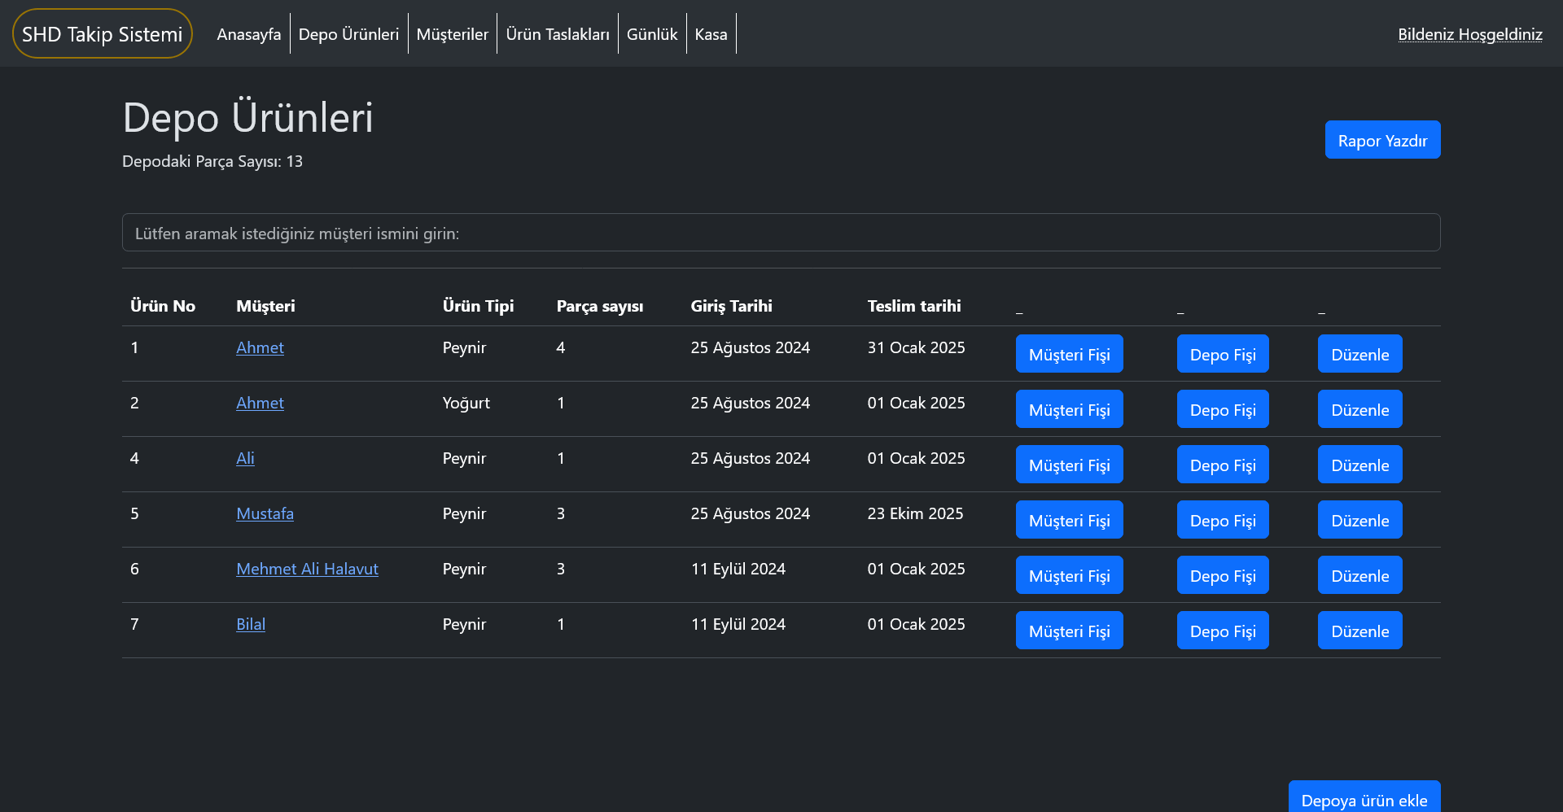Click the SHD Takip Sistemi logo
The width and height of the screenshot is (1563, 812).
click(103, 34)
